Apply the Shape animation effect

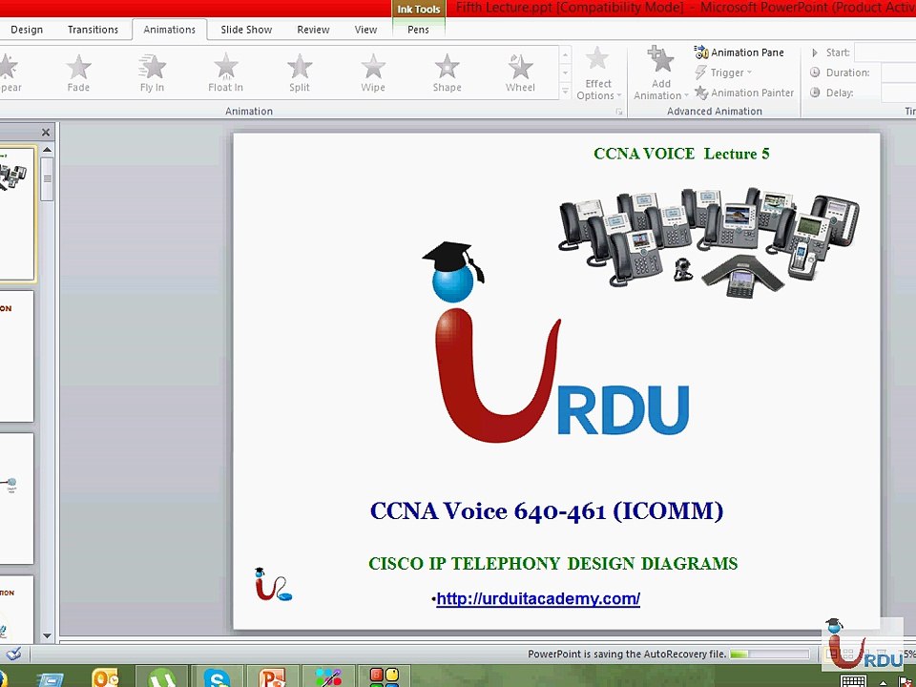[x=447, y=73]
